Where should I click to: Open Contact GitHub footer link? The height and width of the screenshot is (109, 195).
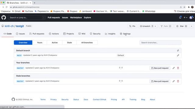coord(100,100)
